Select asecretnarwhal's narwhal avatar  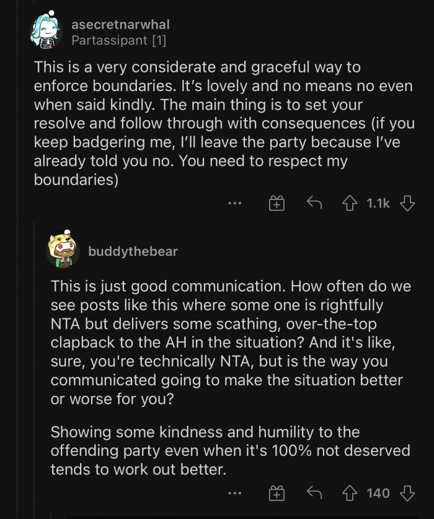pos(46,31)
